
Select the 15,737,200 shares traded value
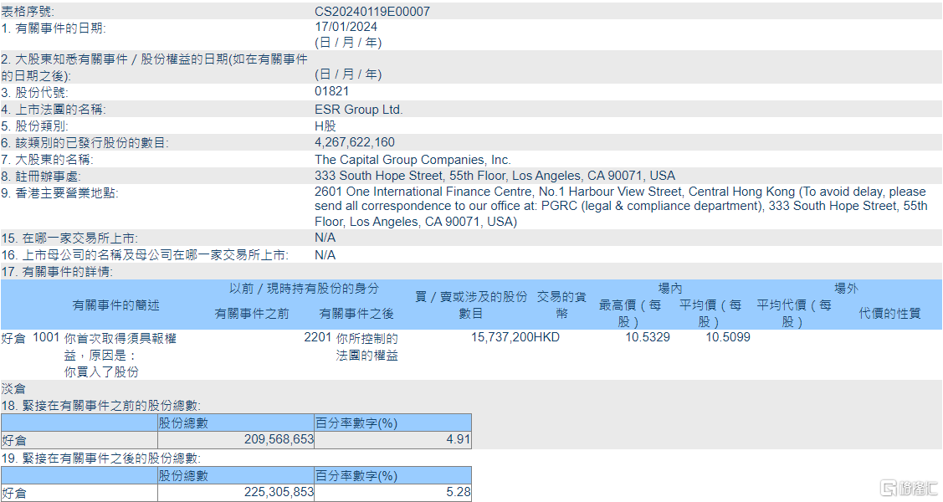pyautogui.click(x=502, y=337)
